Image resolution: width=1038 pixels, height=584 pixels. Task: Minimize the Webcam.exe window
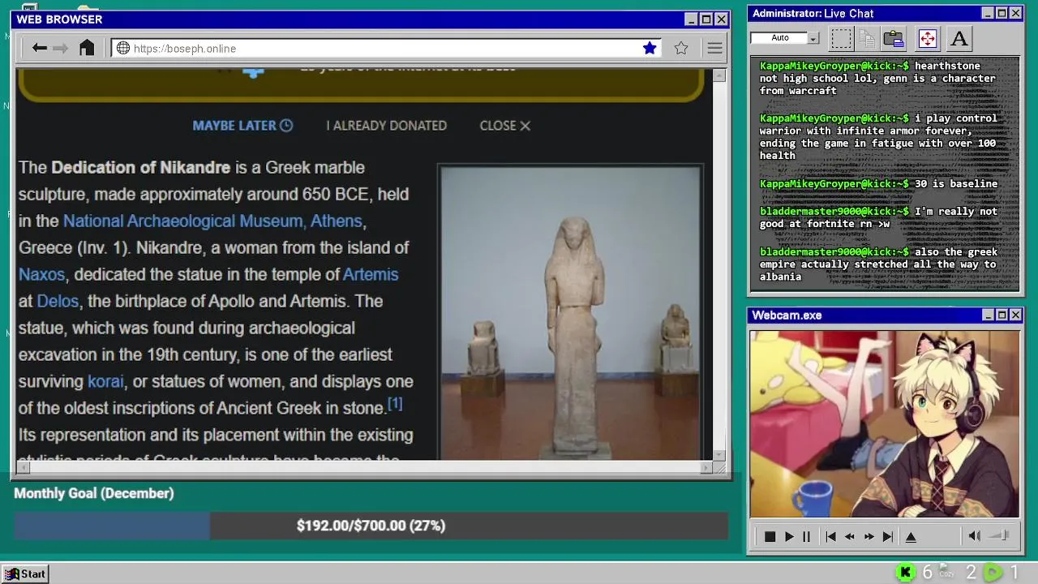pos(988,315)
